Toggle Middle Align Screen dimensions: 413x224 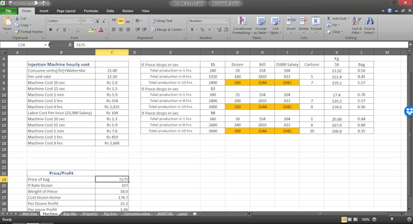tap(121, 21)
